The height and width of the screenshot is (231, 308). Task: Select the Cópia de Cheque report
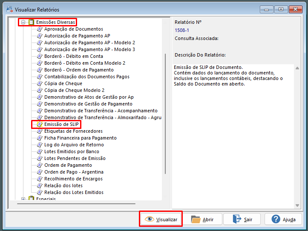(63, 83)
